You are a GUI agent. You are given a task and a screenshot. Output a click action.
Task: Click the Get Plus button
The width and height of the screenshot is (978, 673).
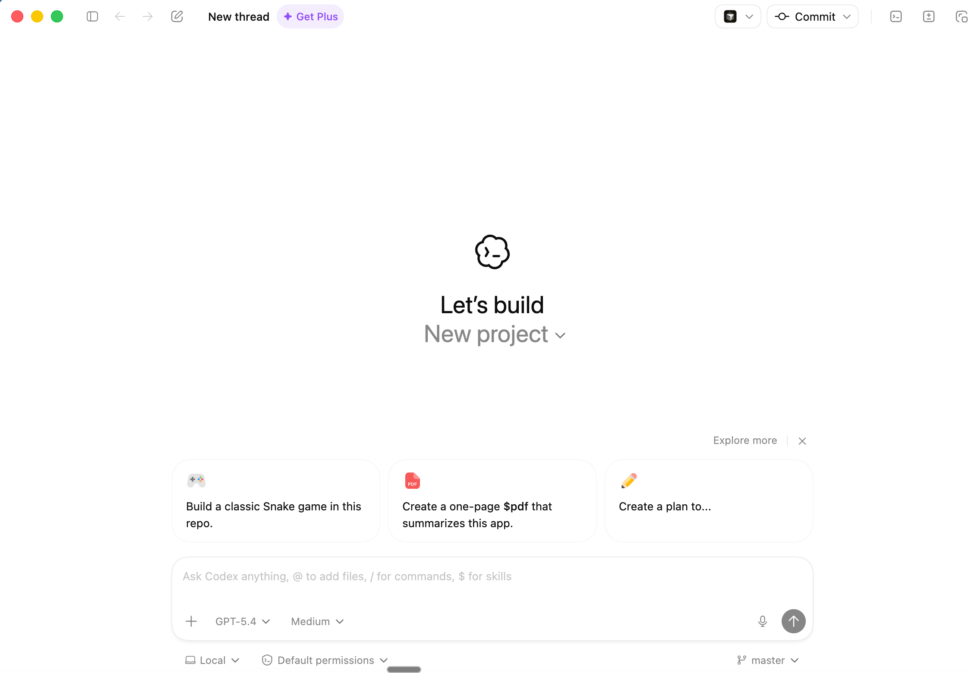310,17
